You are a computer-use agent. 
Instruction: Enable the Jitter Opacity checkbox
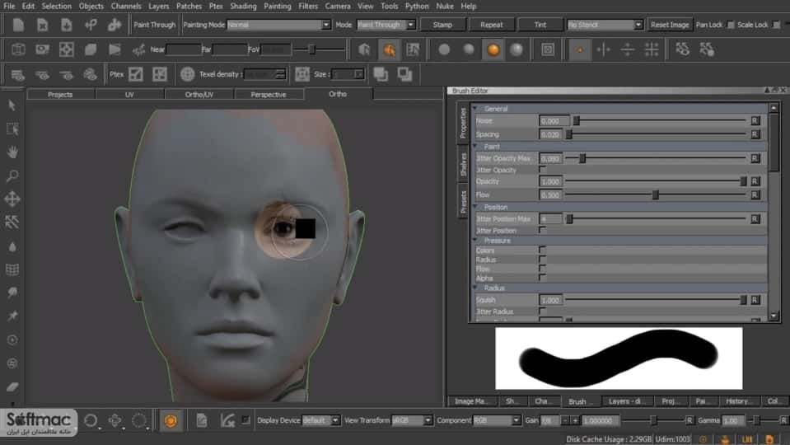[543, 170]
